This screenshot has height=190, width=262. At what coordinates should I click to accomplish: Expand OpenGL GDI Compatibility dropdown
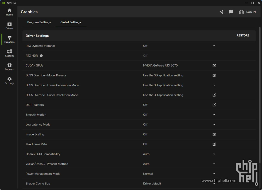click(x=214, y=154)
